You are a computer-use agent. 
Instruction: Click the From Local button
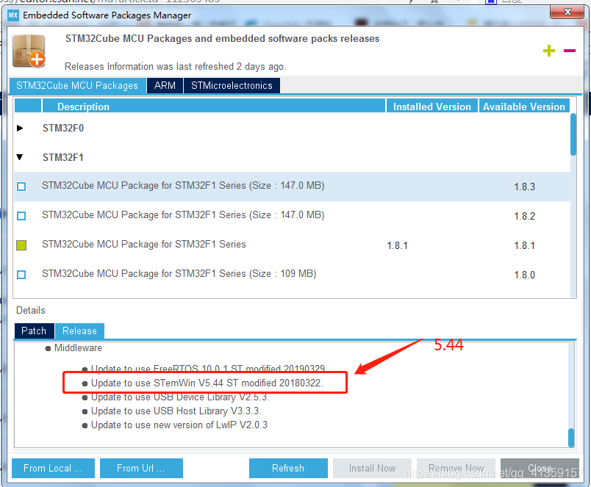(x=53, y=468)
